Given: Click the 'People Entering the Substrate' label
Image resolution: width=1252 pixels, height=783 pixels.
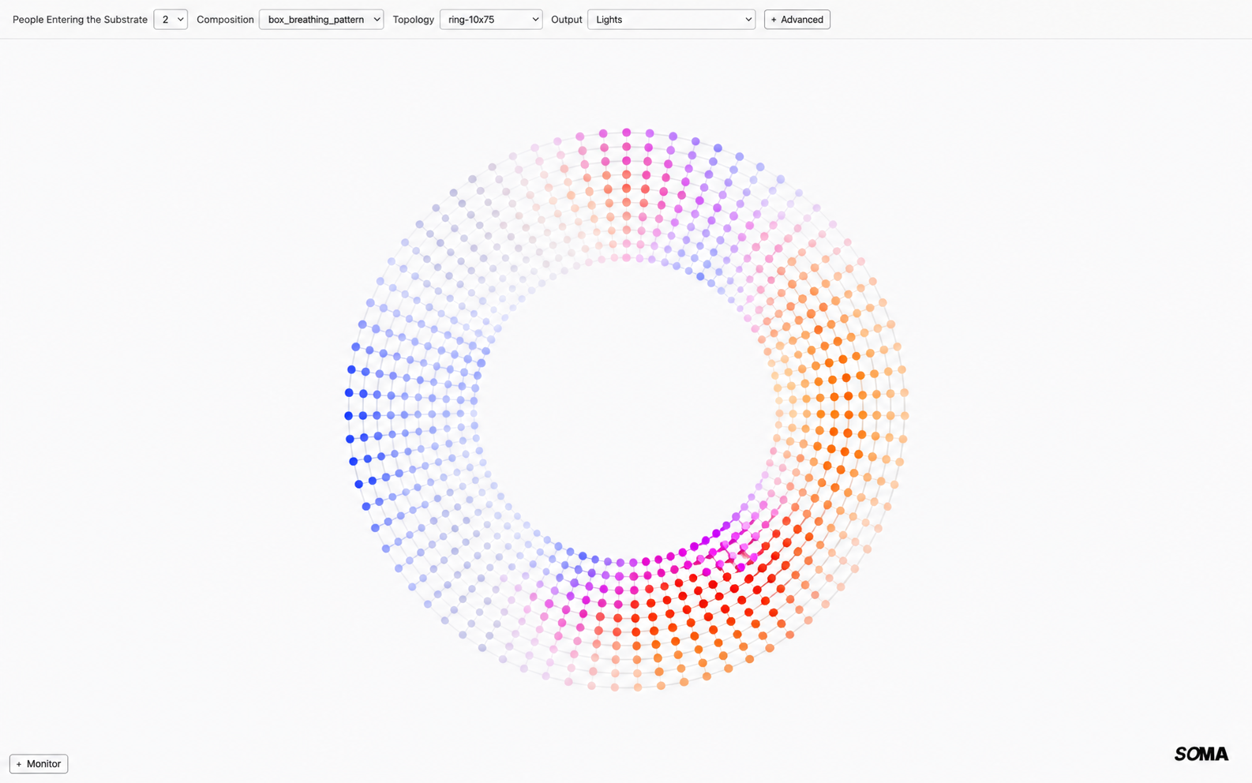Looking at the screenshot, I should pos(80,19).
